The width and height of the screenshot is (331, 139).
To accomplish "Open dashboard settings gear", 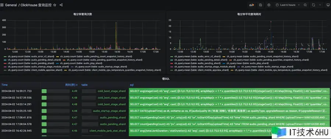I will (269, 5).
